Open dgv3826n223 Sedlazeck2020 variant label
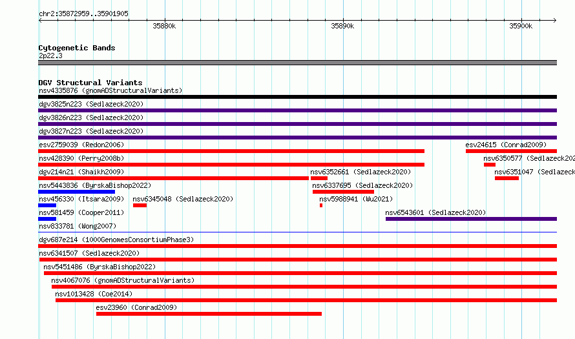Screen dimensions: 575x339 pyautogui.click(x=91, y=118)
